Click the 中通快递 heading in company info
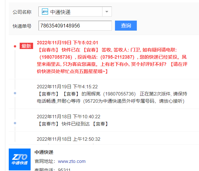 44,152
